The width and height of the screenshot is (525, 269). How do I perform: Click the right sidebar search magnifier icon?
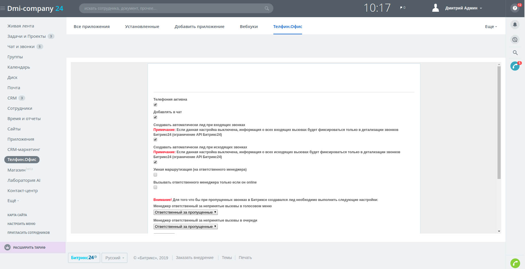[515, 53]
